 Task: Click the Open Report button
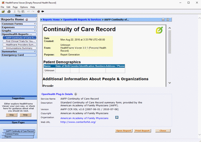[124, 131]
